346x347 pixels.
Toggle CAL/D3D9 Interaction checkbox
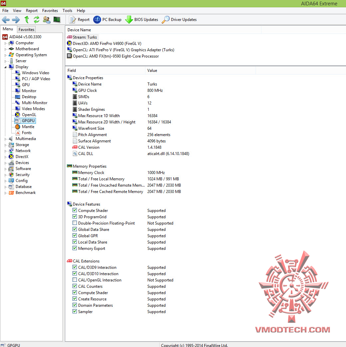pos(75,267)
